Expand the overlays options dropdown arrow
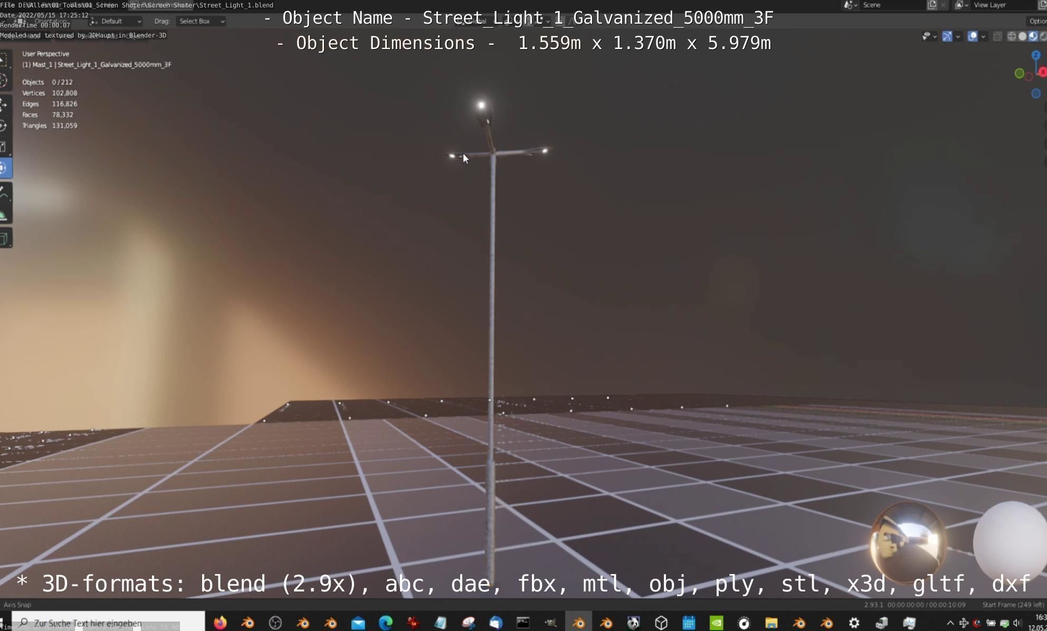The height and width of the screenshot is (631, 1047). [x=983, y=36]
